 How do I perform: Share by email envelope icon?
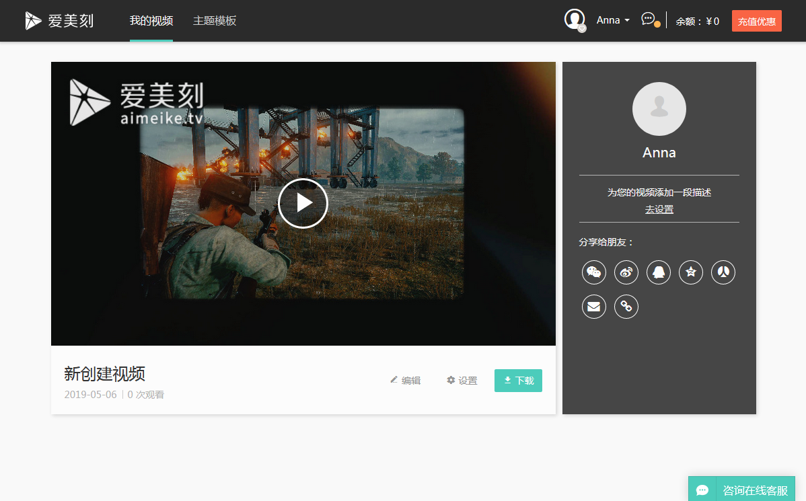593,307
